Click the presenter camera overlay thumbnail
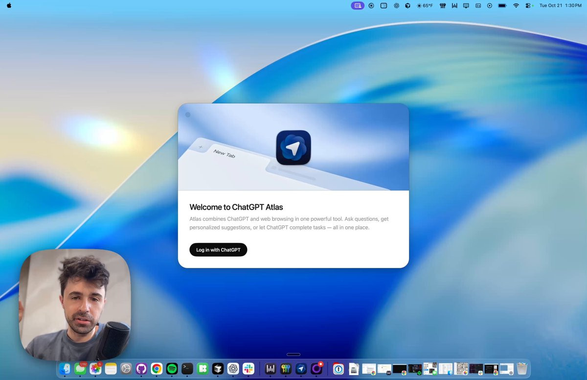The image size is (587, 380). tap(75, 305)
